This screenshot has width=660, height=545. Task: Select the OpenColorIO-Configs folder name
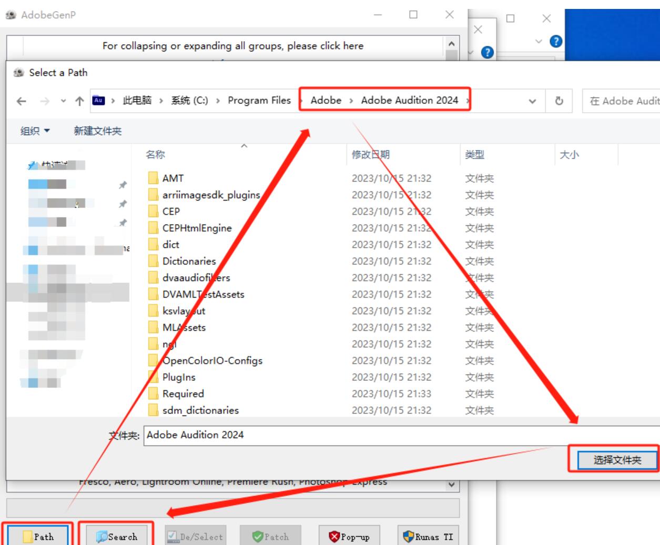[x=212, y=360]
